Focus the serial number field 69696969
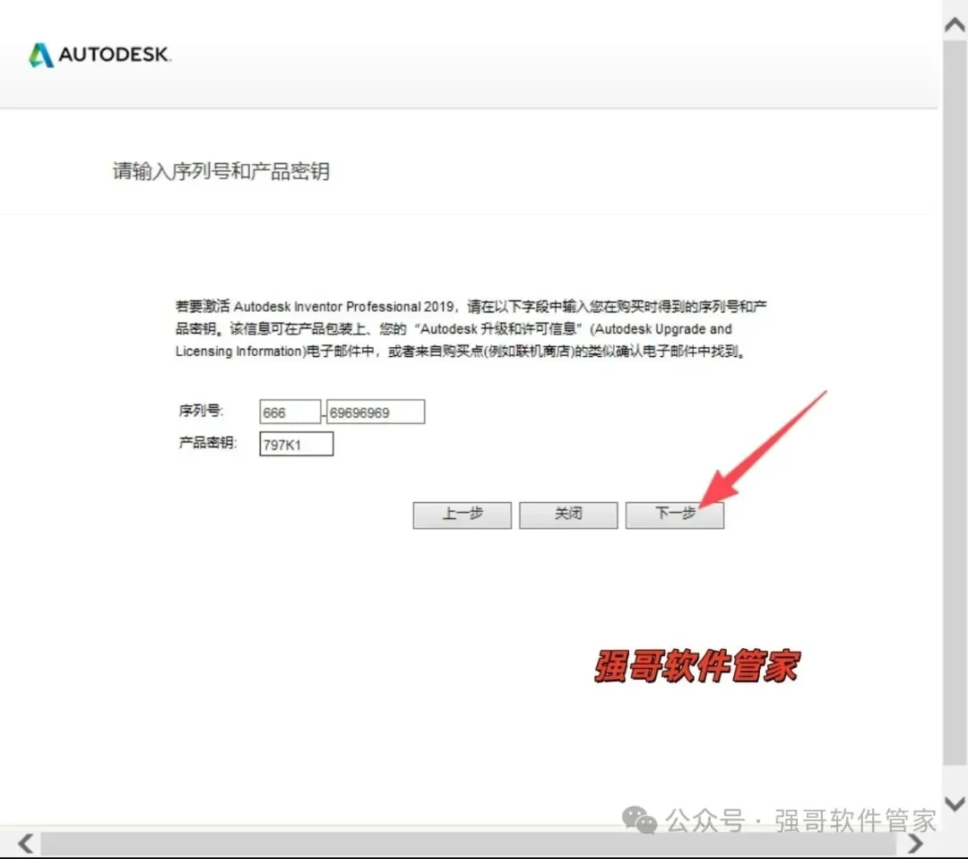 [x=376, y=412]
